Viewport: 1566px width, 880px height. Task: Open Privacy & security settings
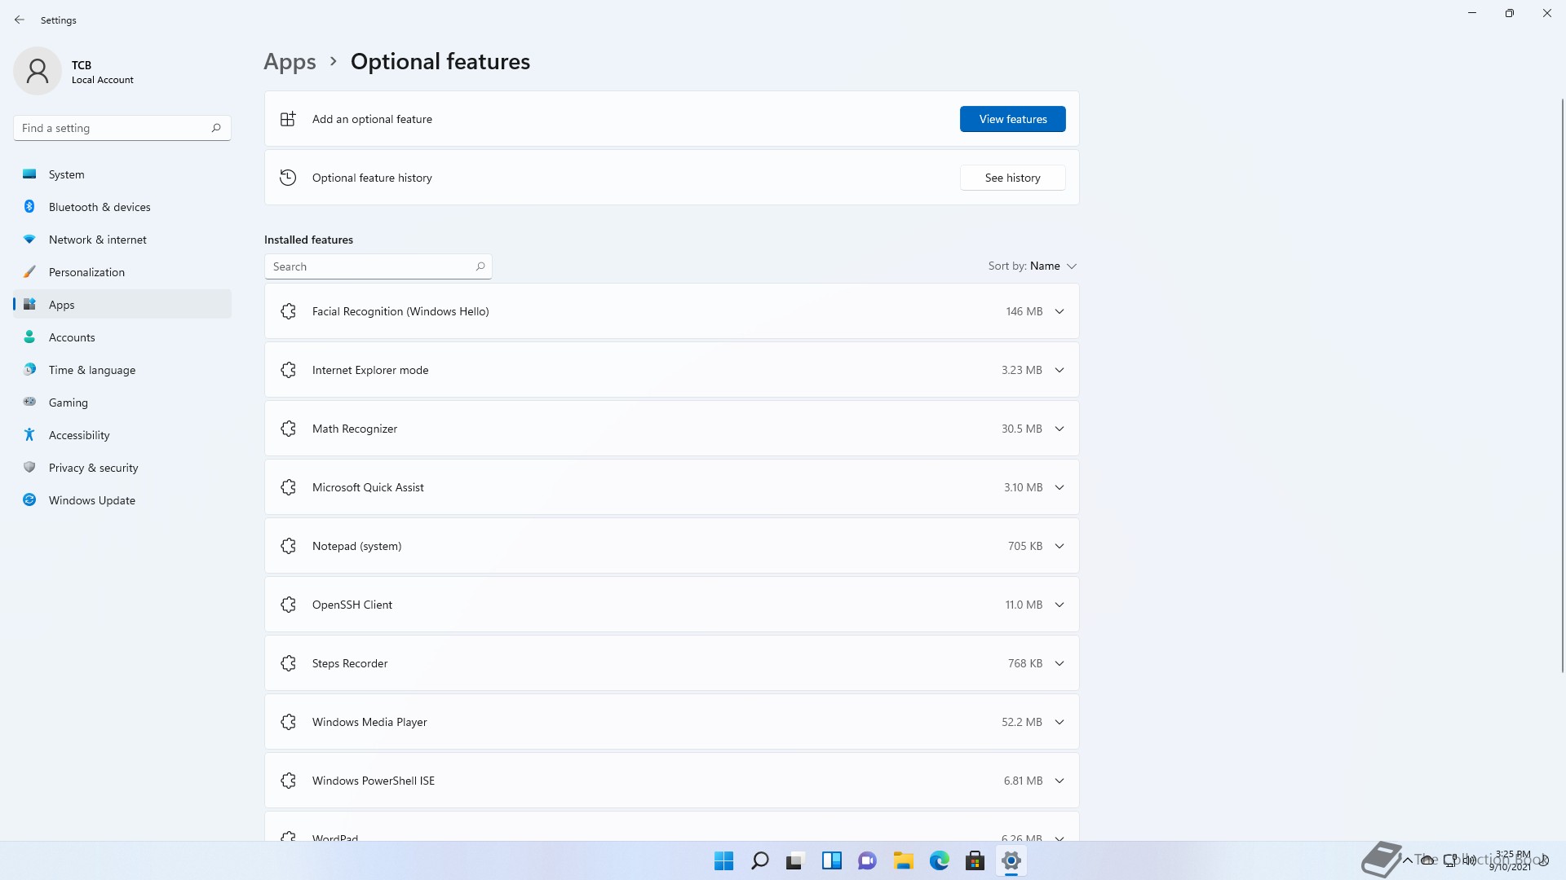(x=122, y=468)
